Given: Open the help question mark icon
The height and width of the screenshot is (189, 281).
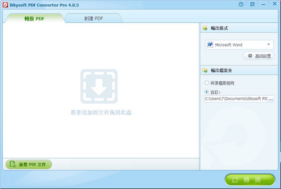Looking at the screenshot, I should point(241,4).
